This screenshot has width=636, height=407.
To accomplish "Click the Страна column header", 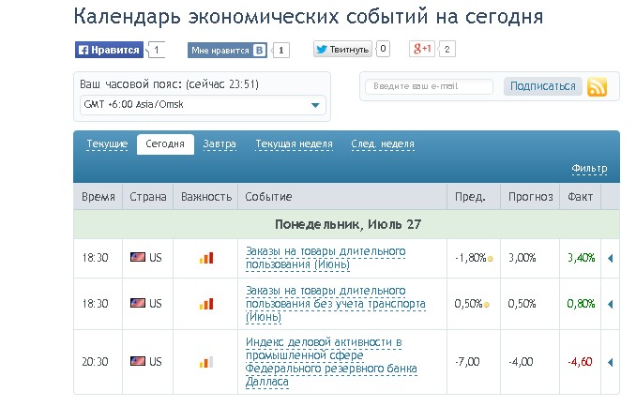I will [x=148, y=197].
